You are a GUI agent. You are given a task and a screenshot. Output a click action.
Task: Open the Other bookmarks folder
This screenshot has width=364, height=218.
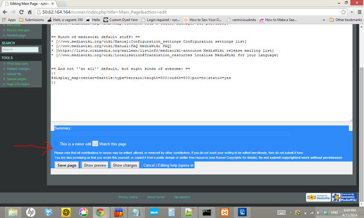(345, 20)
